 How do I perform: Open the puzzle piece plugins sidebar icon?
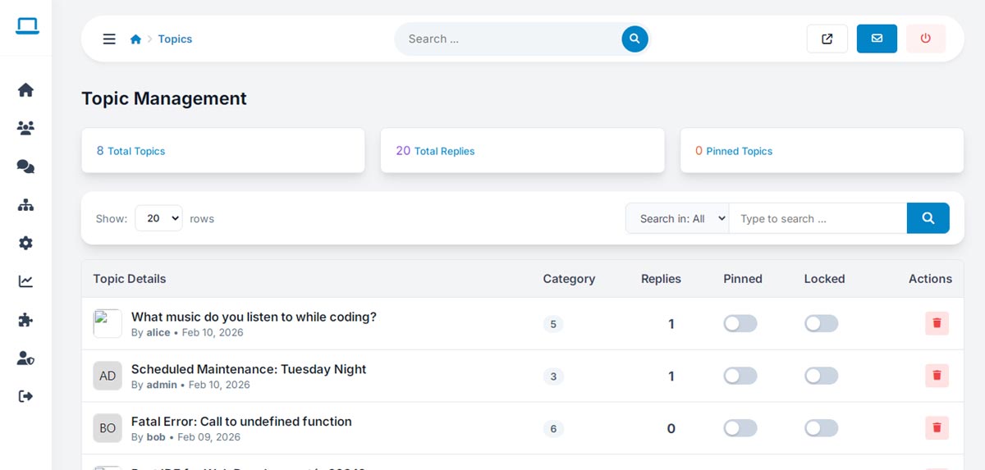25,320
